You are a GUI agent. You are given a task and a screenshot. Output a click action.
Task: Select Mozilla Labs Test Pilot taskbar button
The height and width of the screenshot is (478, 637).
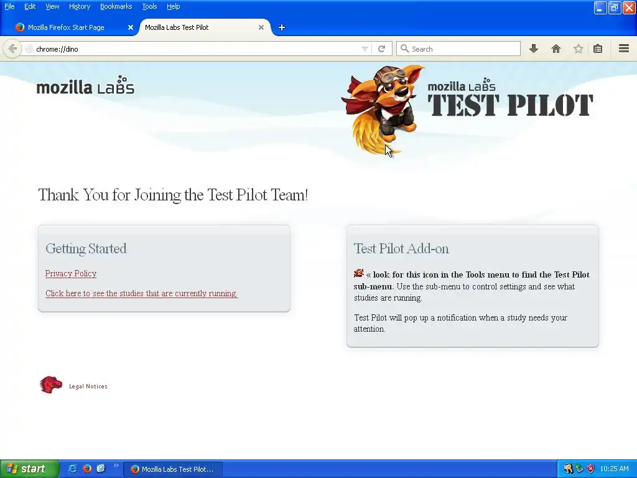pyautogui.click(x=173, y=469)
